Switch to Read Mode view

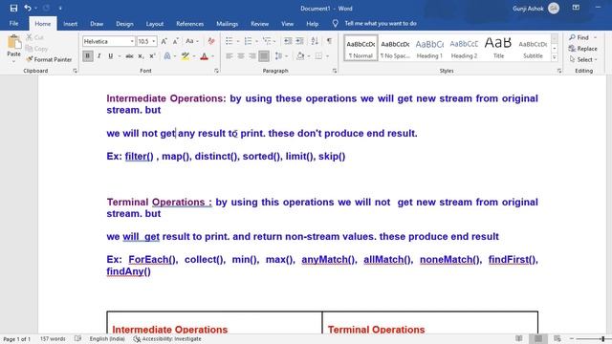tap(519, 338)
